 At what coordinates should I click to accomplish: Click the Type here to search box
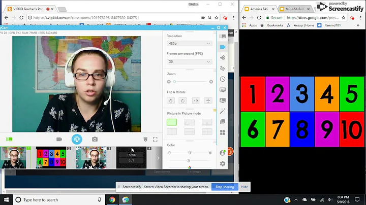point(58,199)
